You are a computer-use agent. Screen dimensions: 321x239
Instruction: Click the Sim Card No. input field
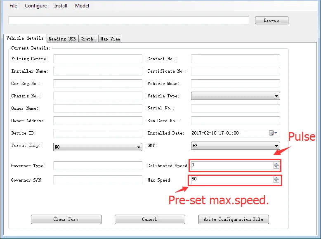pyautogui.click(x=236, y=121)
